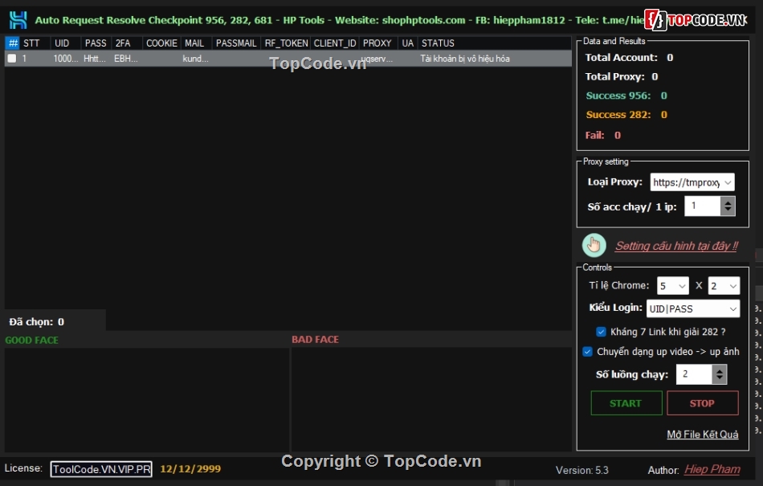Increase Số acc chạy/ 1 ip value
Screen dimensions: 763x486
pos(728,202)
